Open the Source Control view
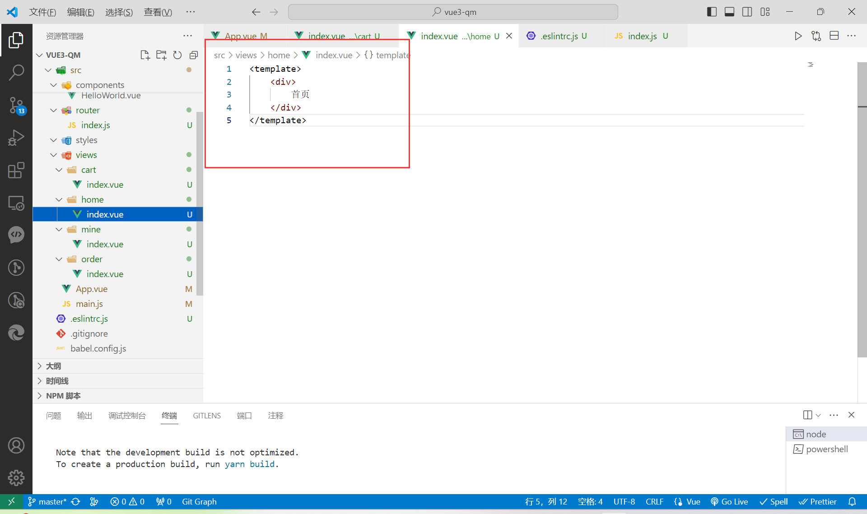The image size is (867, 514). pyautogui.click(x=16, y=105)
